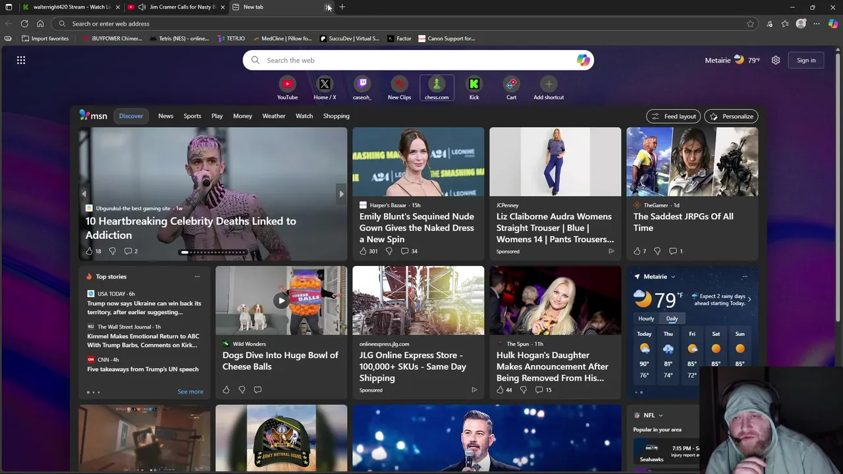Open the chess.com shortcut

(437, 88)
